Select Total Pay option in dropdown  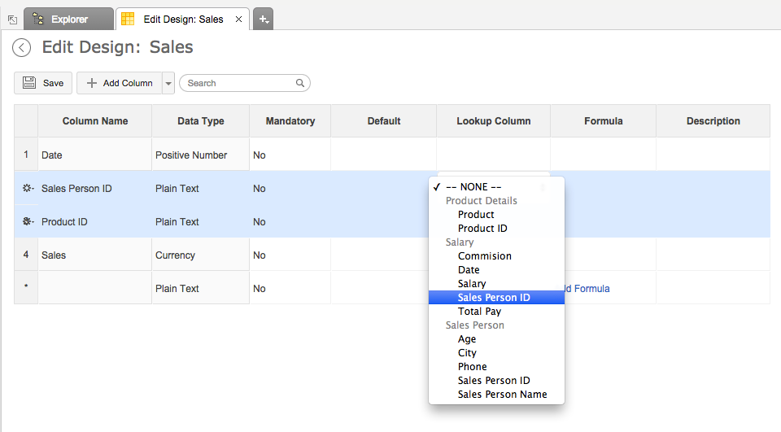click(x=479, y=312)
